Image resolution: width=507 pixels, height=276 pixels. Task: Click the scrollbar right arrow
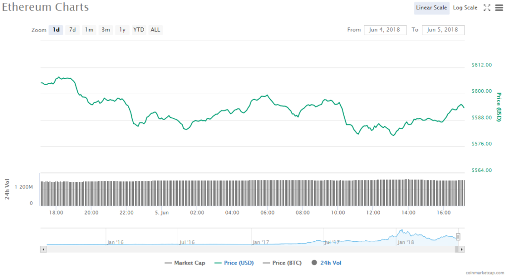pos(462,249)
